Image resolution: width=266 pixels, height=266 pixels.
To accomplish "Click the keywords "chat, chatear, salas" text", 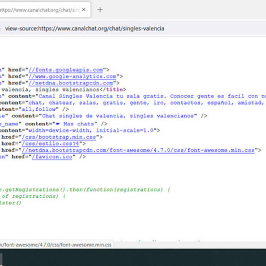I will [x=63, y=103].
